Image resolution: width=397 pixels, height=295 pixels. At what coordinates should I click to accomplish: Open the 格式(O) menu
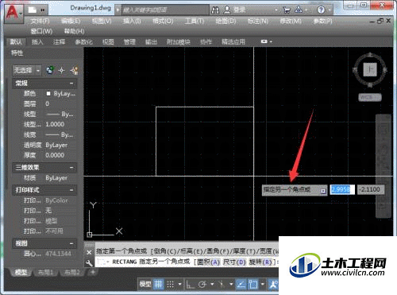tap(163, 21)
